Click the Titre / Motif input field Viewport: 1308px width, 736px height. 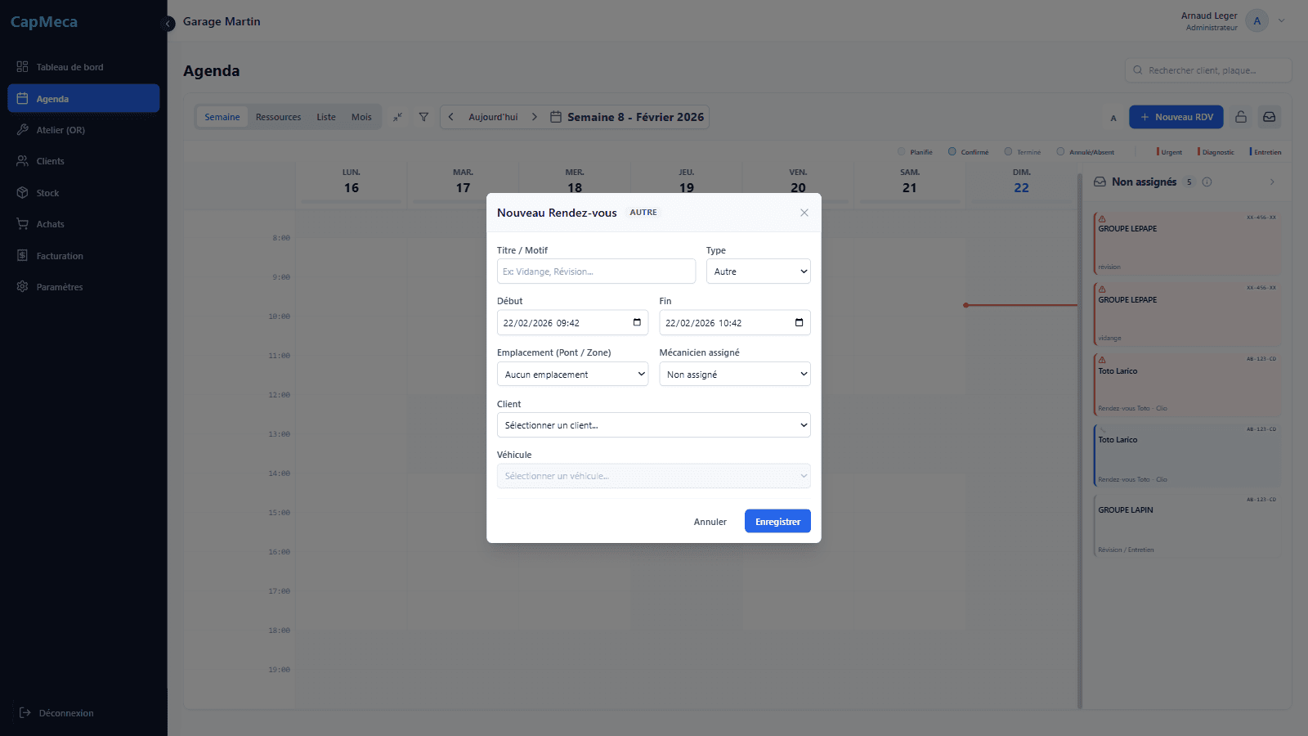pyautogui.click(x=595, y=272)
